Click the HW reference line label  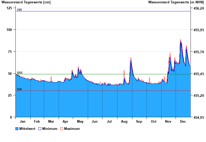(19, 10)
